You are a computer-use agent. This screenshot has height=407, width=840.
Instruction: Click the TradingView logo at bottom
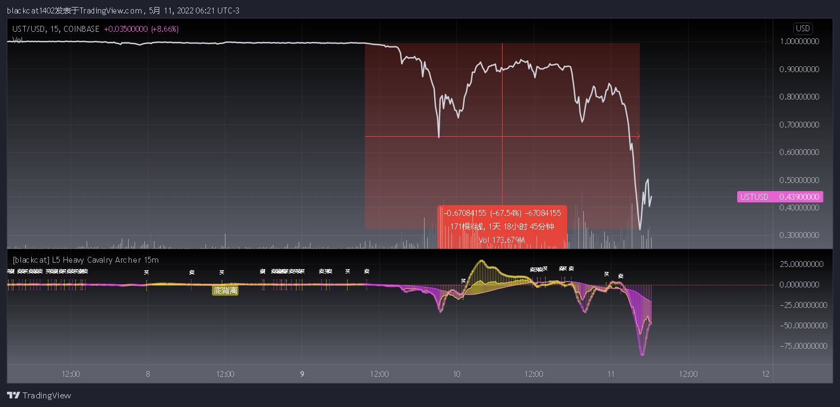[39, 395]
